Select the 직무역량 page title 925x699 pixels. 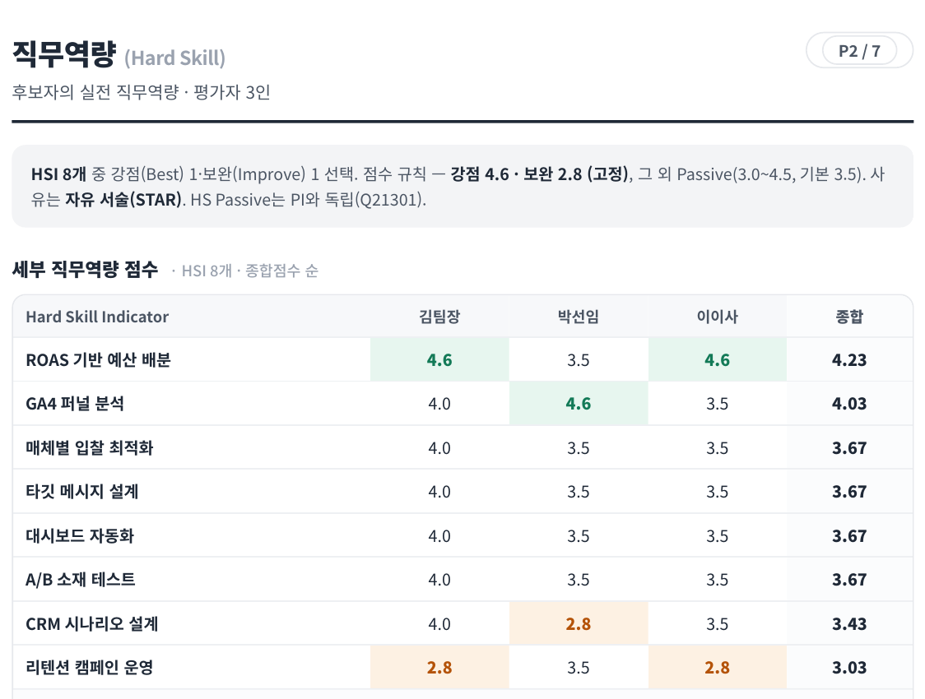click(x=64, y=54)
